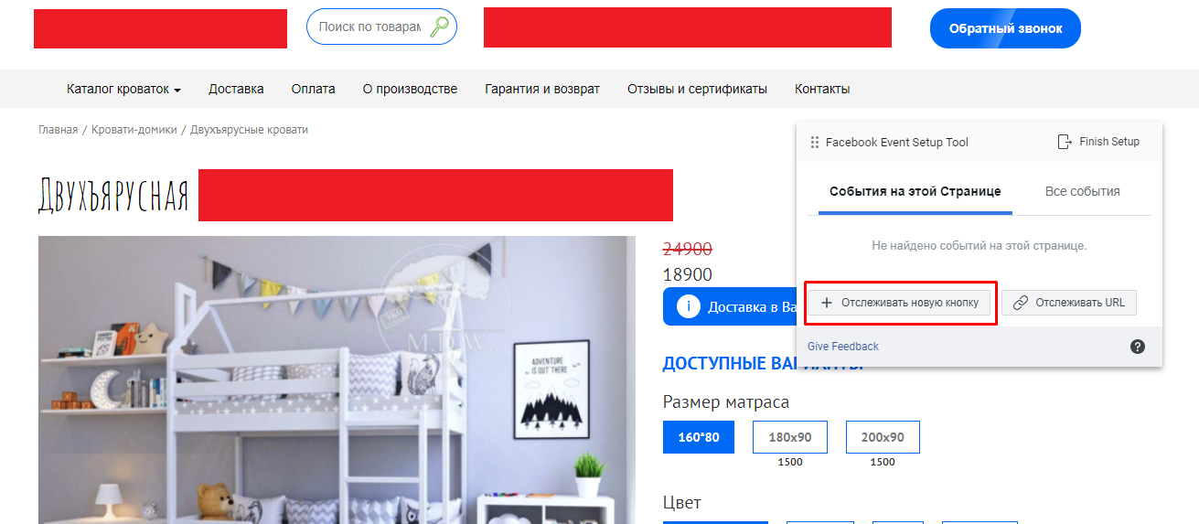Click the link icon on Отслеживать URL
Image resolution: width=1199 pixels, height=524 pixels.
pyautogui.click(x=1021, y=303)
